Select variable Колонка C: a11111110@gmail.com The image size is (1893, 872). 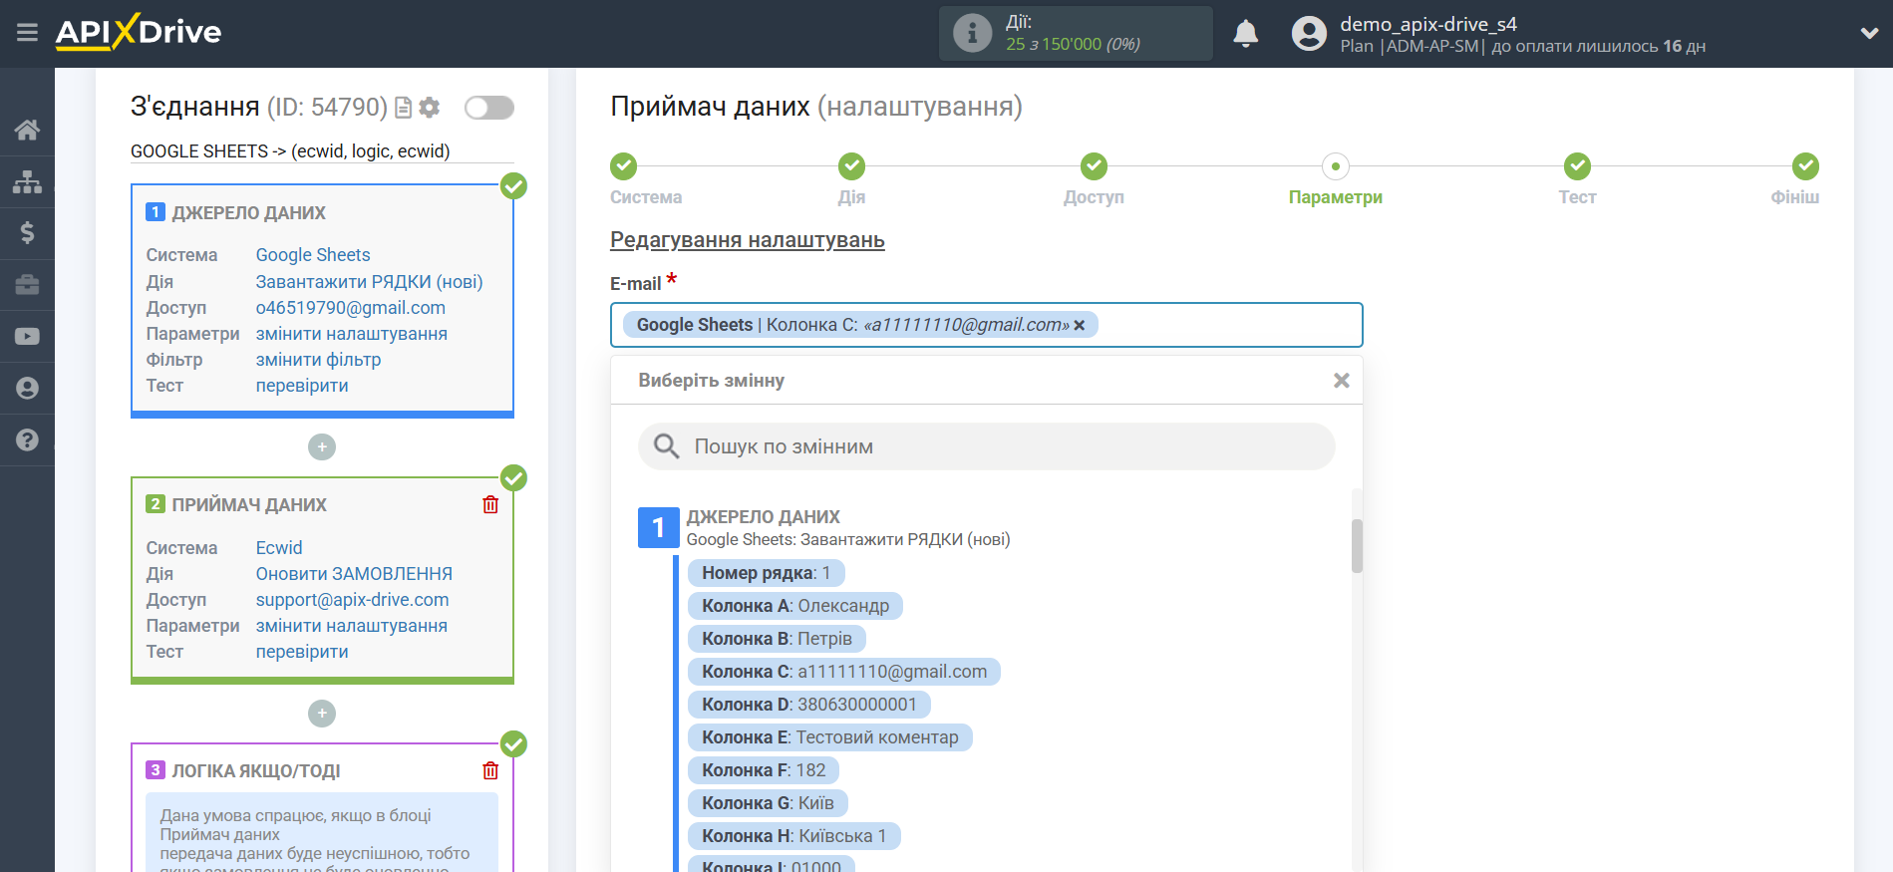pyautogui.click(x=844, y=672)
